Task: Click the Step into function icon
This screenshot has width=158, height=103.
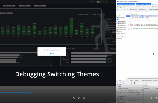Action: [123, 83]
